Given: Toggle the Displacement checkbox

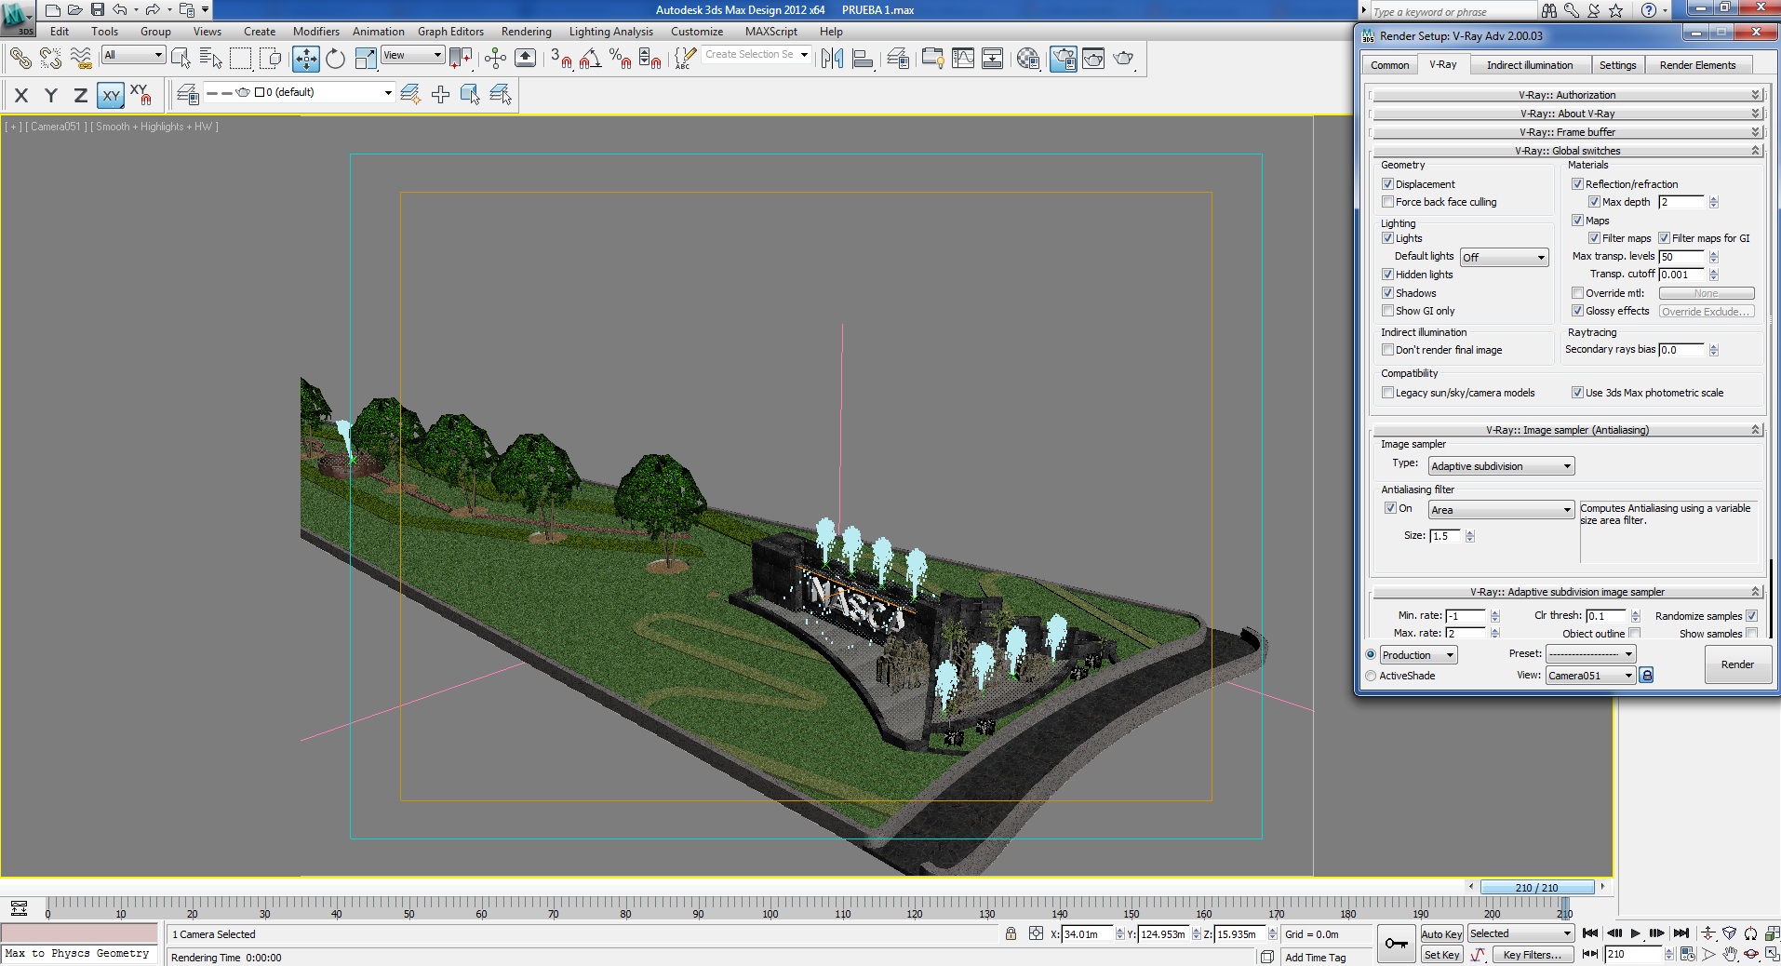Looking at the screenshot, I should 1387,184.
